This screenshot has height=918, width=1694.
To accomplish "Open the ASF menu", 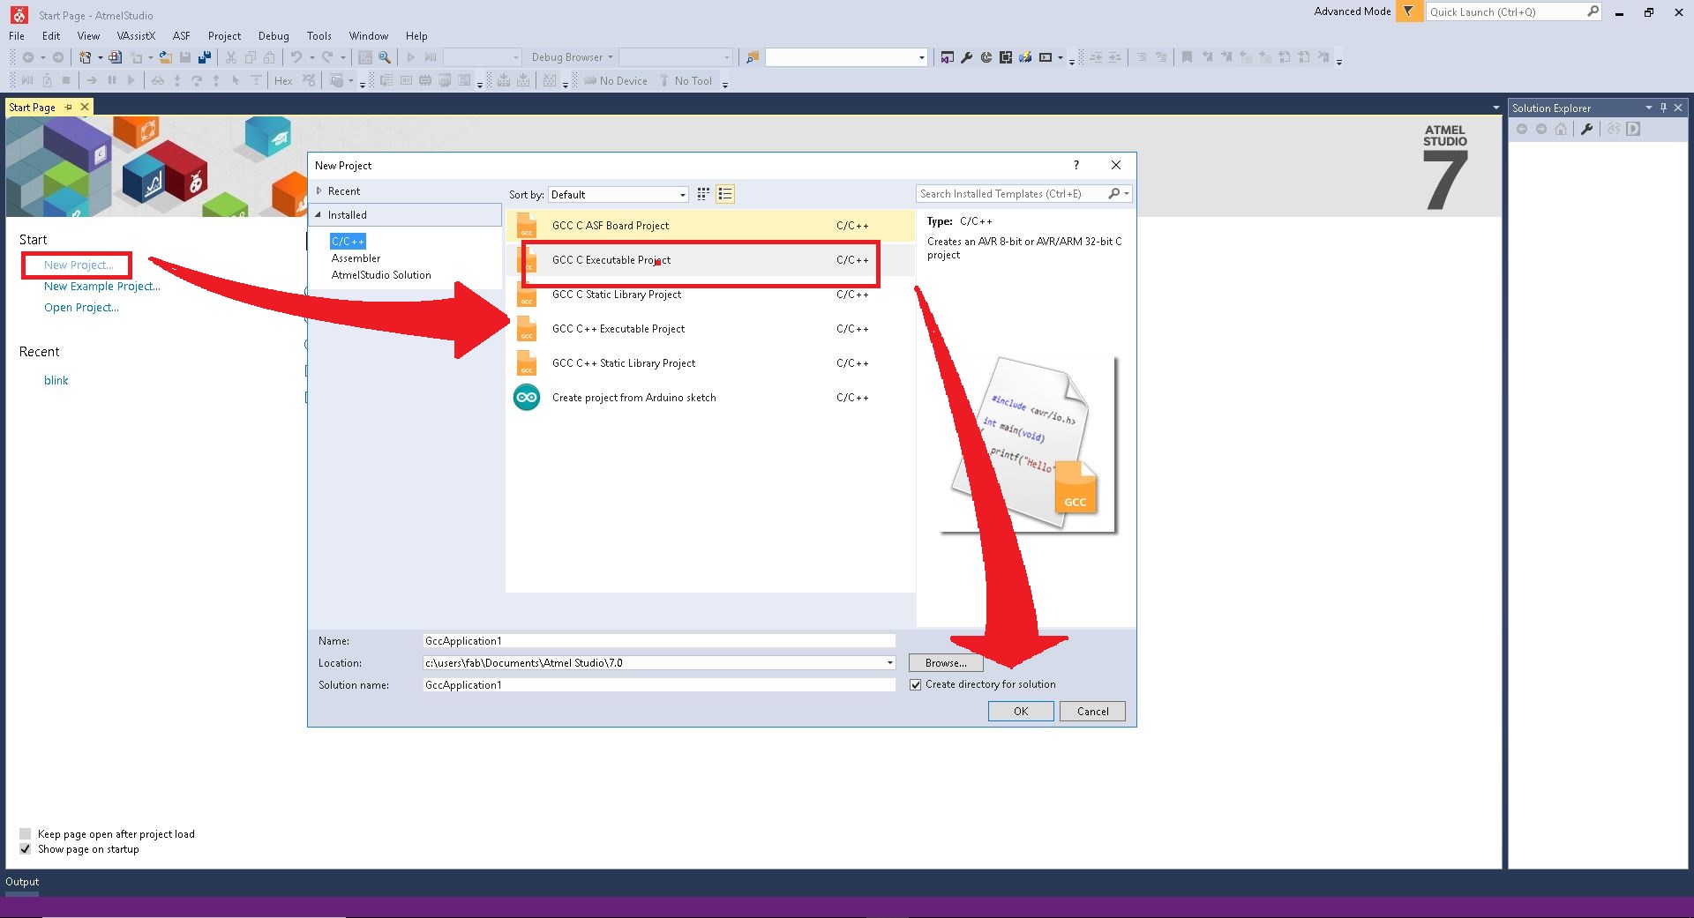I will tap(182, 36).
